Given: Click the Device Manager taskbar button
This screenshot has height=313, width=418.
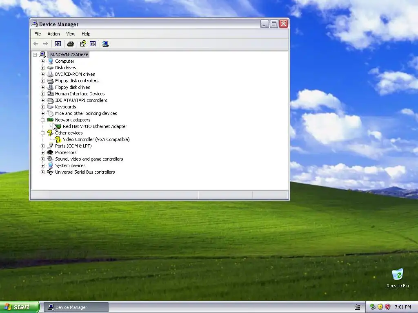Looking at the screenshot, I should (x=76, y=307).
